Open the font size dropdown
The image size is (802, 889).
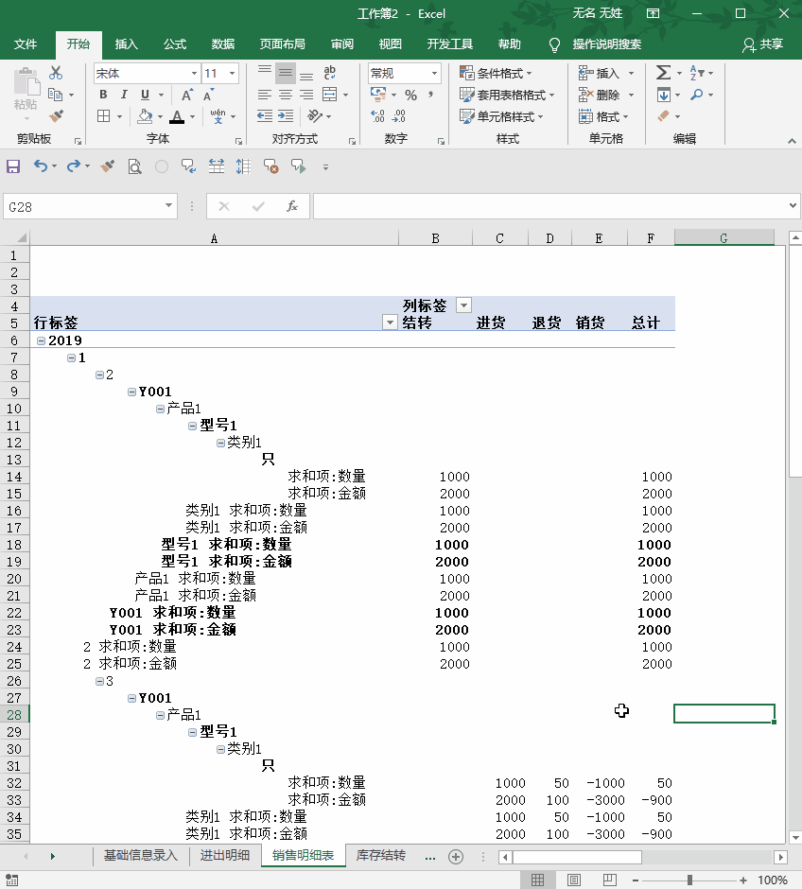tap(232, 73)
